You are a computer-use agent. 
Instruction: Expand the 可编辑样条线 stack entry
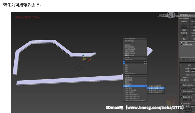point(181,45)
